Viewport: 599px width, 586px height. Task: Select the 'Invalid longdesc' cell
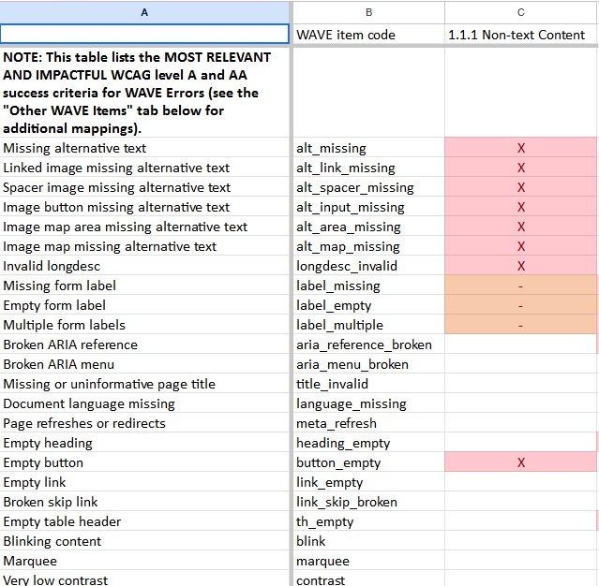point(144,266)
